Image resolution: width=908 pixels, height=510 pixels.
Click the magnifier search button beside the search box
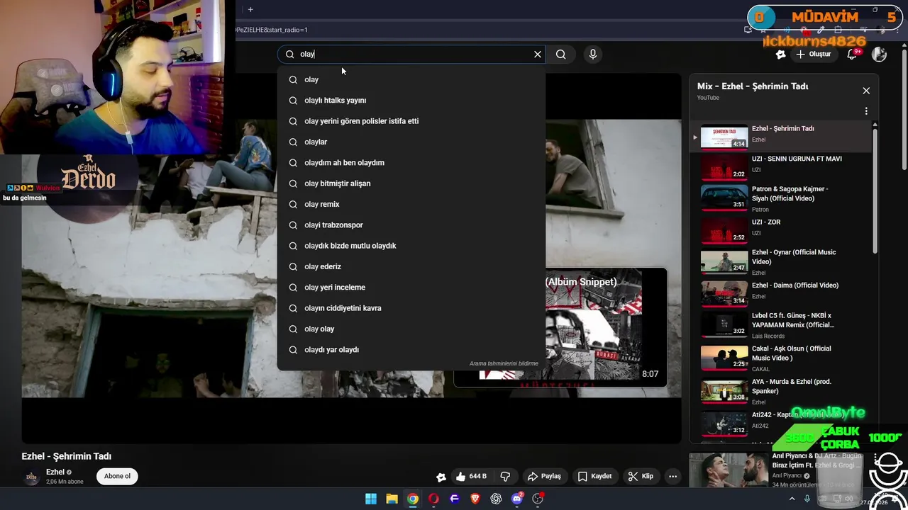pyautogui.click(x=560, y=54)
